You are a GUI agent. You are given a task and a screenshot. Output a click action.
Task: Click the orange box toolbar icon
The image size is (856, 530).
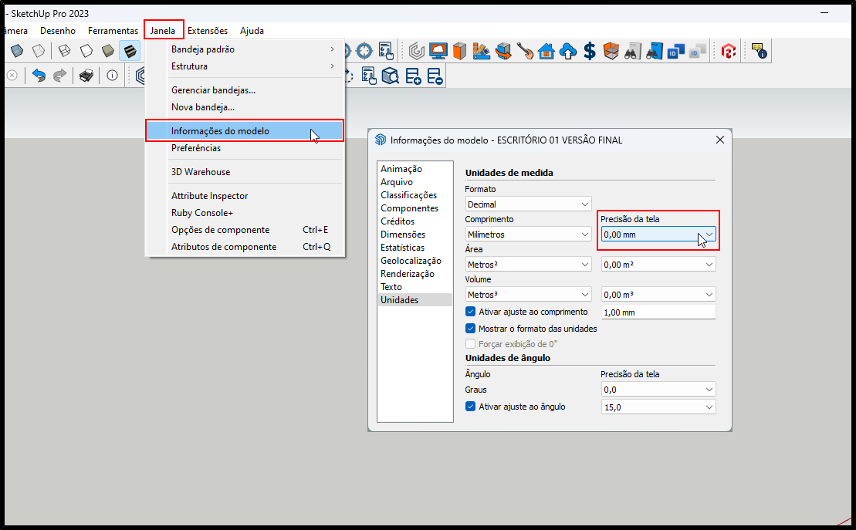(x=460, y=52)
